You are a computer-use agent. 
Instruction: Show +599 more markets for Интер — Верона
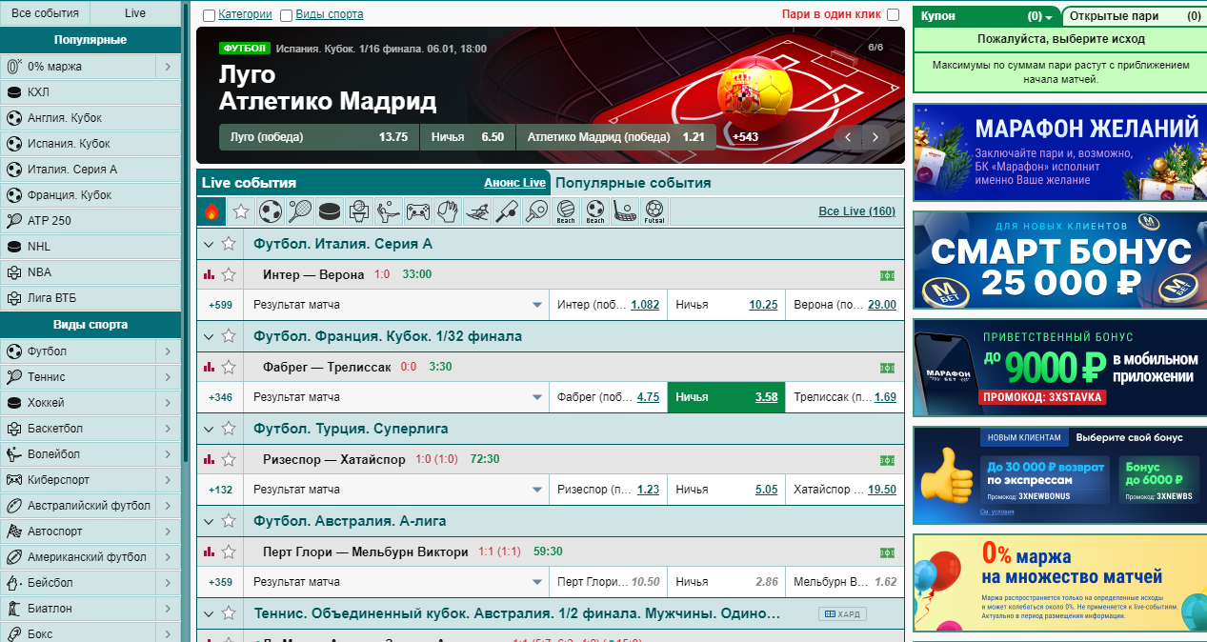tap(220, 305)
